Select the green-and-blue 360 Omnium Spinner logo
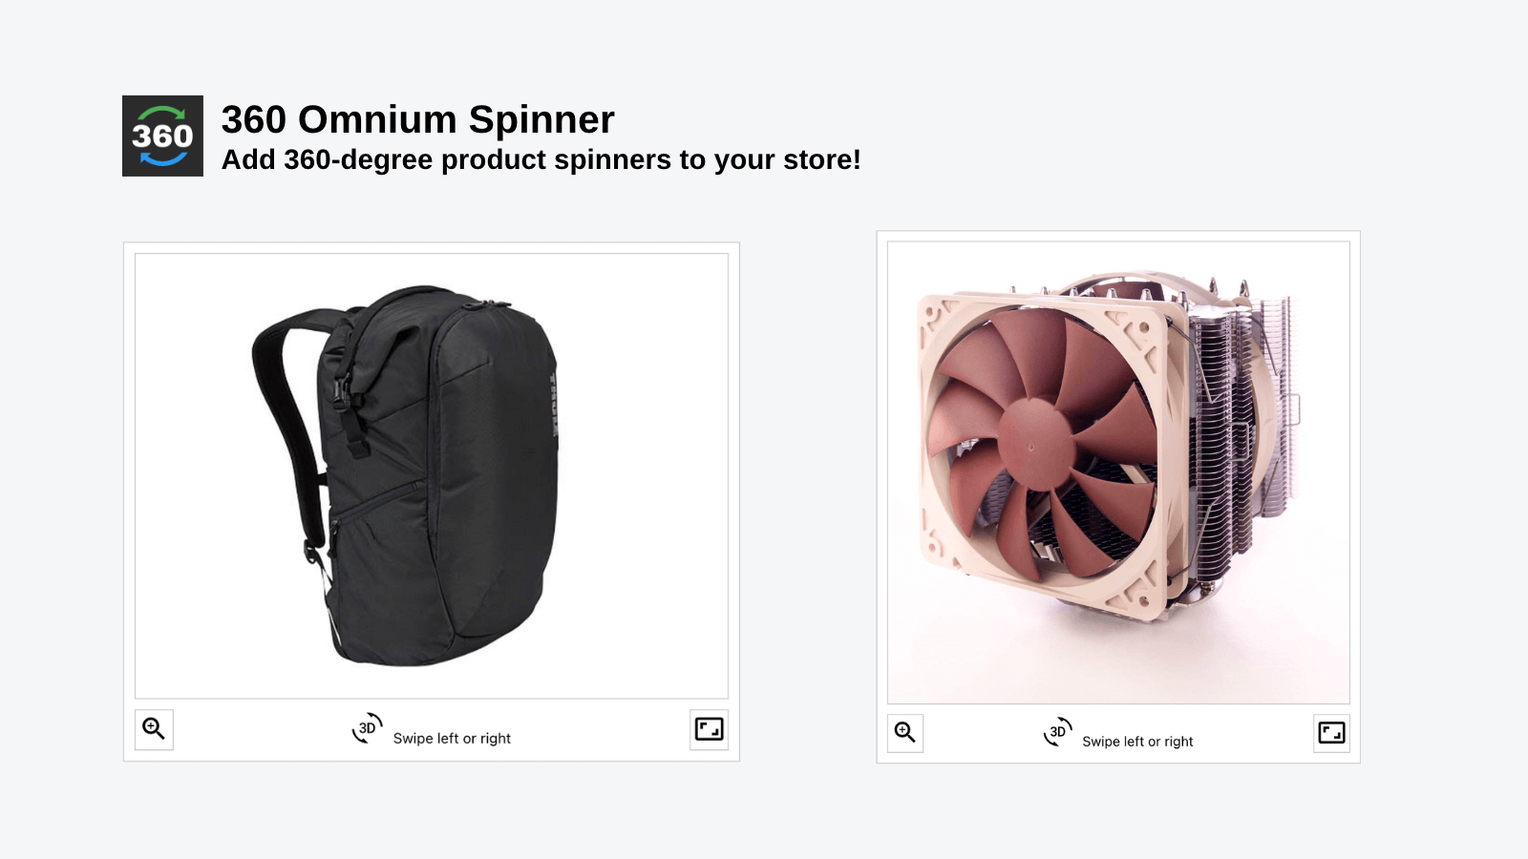1528x859 pixels. pos(162,136)
